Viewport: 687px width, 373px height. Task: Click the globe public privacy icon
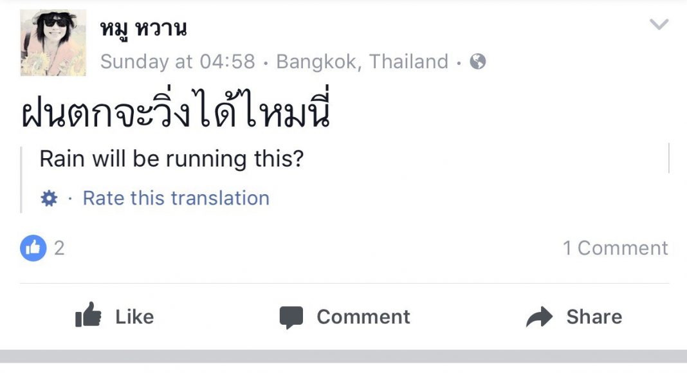pos(478,62)
